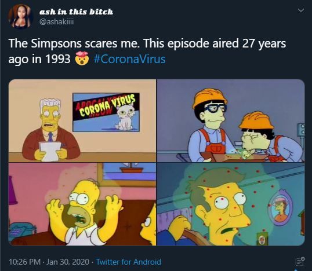Screen dimensions: 312x271
Task: Visit the @ashakiiii handle link
Action: point(57,21)
